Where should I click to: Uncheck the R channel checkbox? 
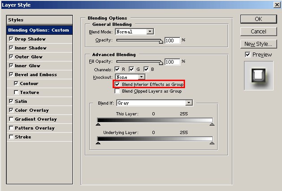(x=118, y=69)
